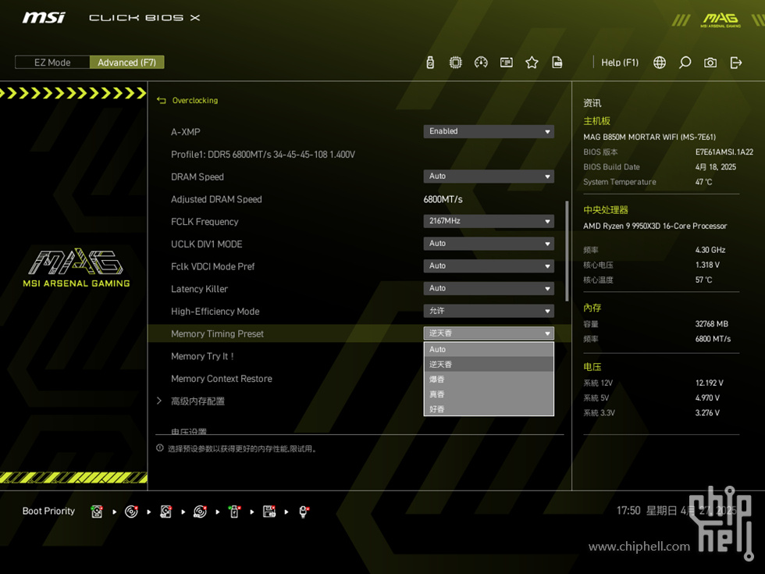Open search with the magnifier icon
This screenshot has height=574, width=765.
tap(685, 62)
